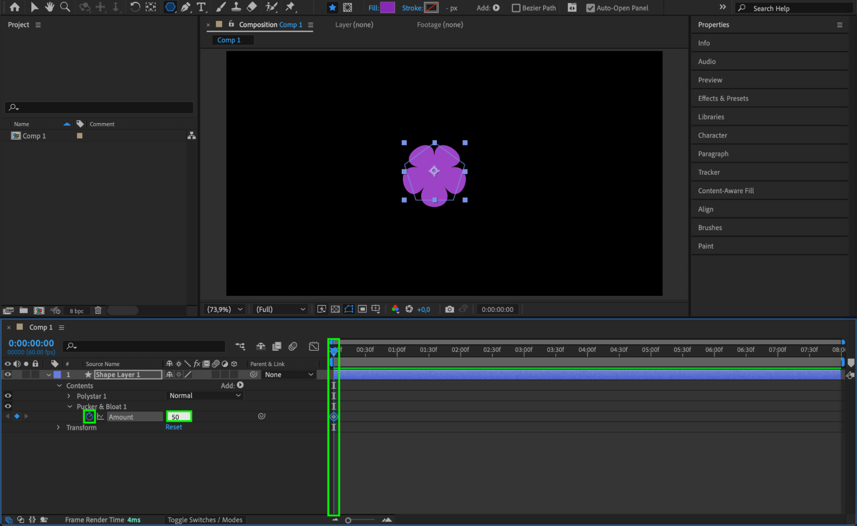
Task: Switch to the Layer (none) tab
Action: [354, 25]
